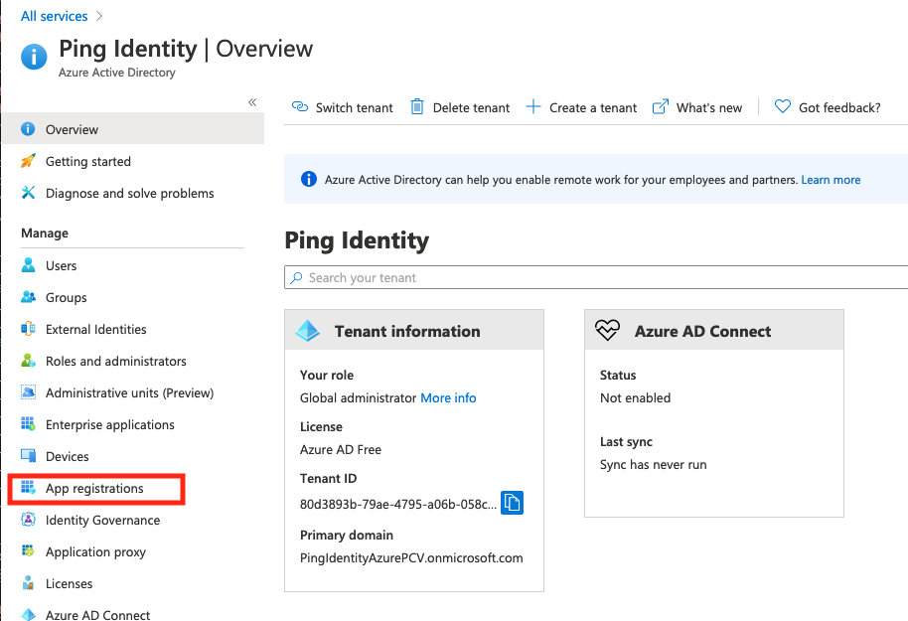The height and width of the screenshot is (621, 908).
Task: Collapse the navigation sidebar
Action: [252, 101]
